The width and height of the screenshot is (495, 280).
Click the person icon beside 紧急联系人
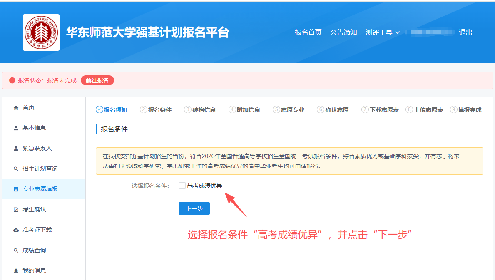16,149
